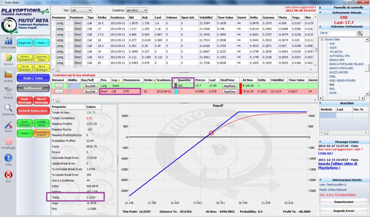Open the Tools wrench icon

coord(8,125)
